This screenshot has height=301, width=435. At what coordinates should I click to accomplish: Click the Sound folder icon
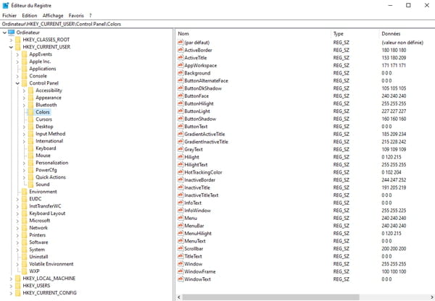30,184
